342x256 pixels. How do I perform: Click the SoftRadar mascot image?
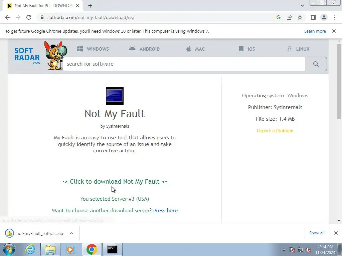tap(55, 56)
